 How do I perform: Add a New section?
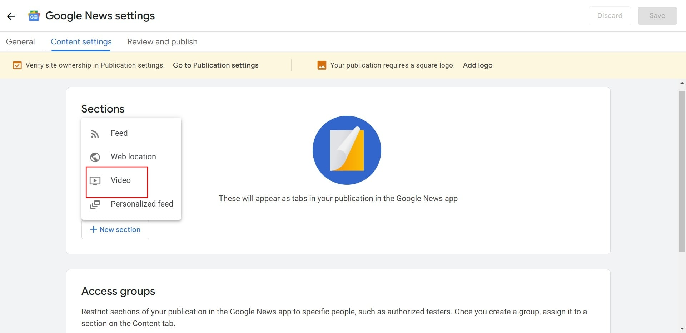pos(115,229)
